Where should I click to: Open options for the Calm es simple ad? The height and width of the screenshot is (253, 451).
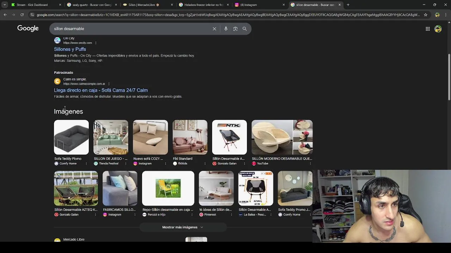point(109,84)
